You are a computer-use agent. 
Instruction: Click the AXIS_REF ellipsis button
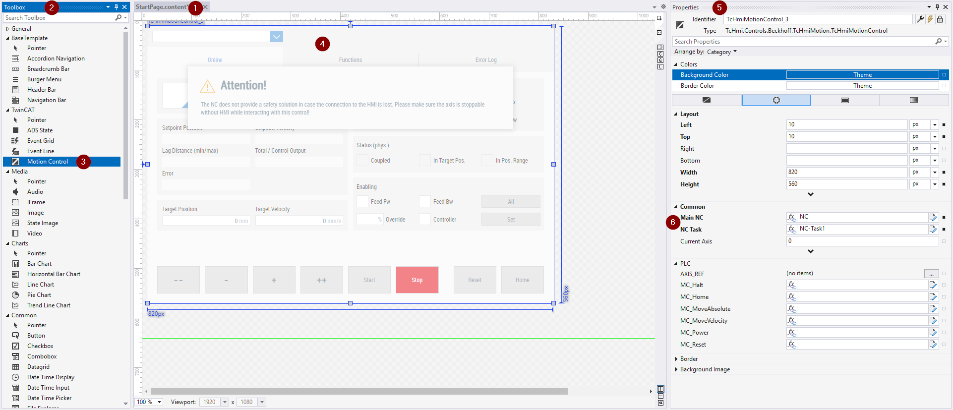(931, 274)
